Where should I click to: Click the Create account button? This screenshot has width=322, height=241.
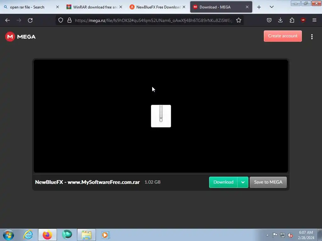coord(283,36)
